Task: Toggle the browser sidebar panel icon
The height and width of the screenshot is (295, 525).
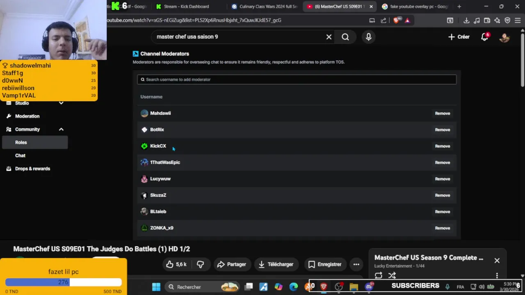Action: tap(450, 20)
